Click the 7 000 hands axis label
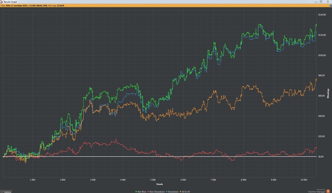 click(x=213, y=180)
